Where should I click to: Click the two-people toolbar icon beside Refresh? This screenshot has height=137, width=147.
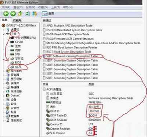click(x=35, y=14)
